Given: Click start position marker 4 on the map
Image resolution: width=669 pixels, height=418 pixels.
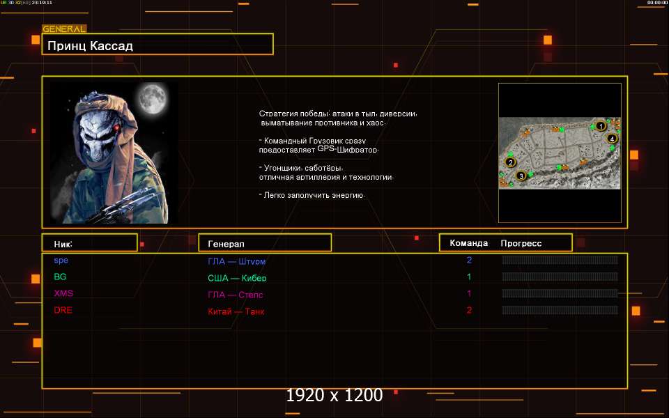Looking at the screenshot, I should click(612, 139).
